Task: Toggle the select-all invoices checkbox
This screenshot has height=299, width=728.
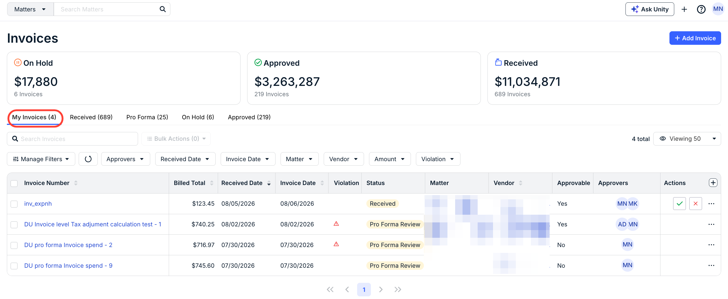Action: [x=14, y=183]
